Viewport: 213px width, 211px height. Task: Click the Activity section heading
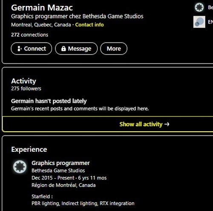coord(23,81)
